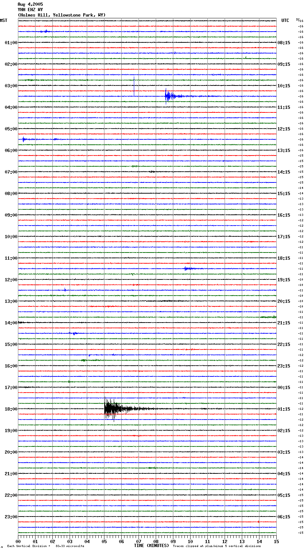The image size is (305, 551).
Task: Select the 07:00 MST row label
Action: coord(11,172)
